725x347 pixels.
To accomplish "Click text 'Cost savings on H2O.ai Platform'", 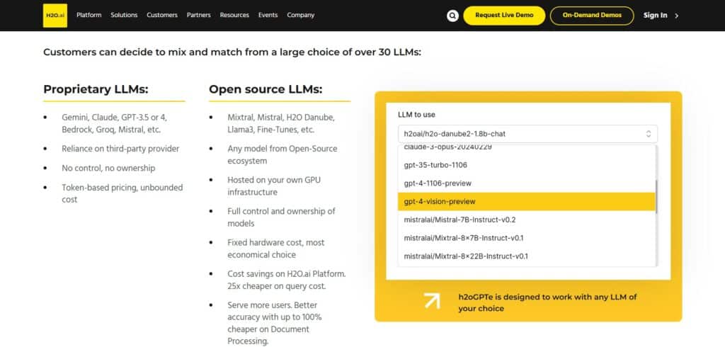I will (286, 274).
